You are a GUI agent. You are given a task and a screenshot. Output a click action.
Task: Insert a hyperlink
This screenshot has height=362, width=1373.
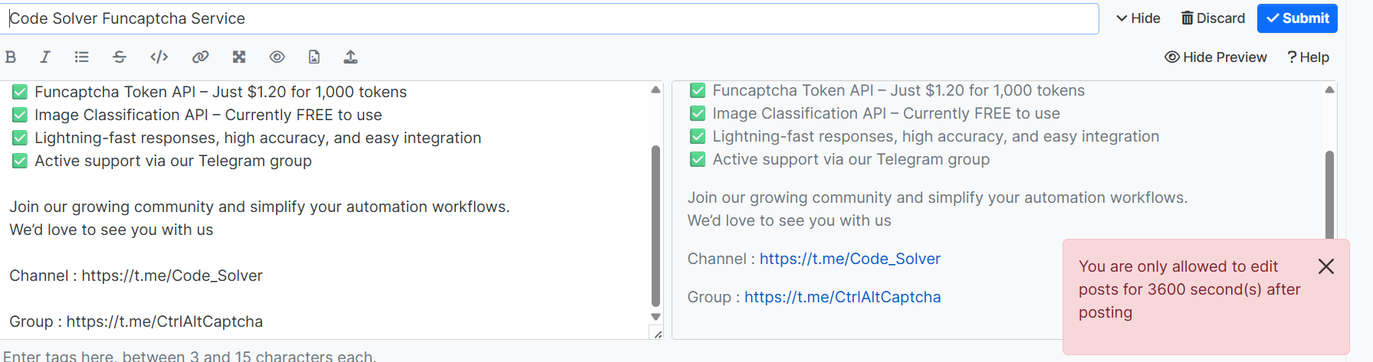(x=200, y=57)
